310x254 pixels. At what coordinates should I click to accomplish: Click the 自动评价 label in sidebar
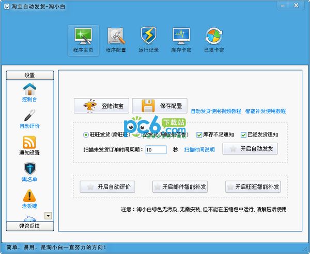[x=29, y=126]
